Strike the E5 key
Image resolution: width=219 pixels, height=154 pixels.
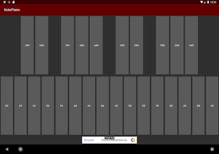coord(144,106)
